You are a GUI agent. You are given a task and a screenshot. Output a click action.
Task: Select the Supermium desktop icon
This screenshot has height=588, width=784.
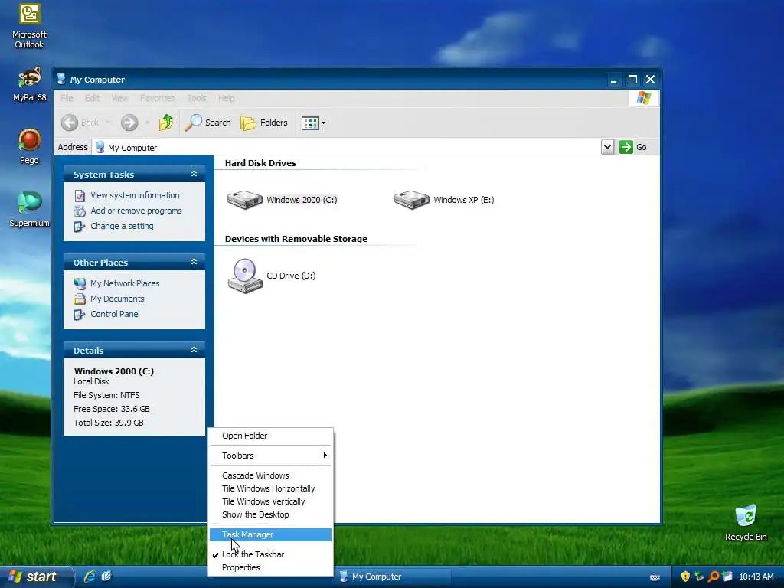click(30, 209)
